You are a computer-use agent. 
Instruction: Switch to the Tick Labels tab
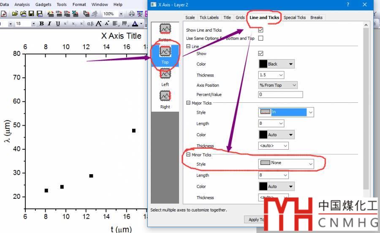(x=209, y=17)
